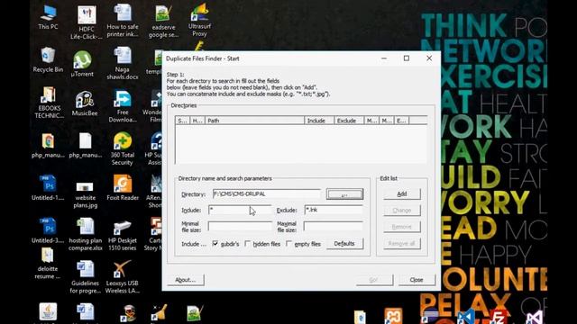Open eadserve google search file
This screenshot has width=577, height=324.
(x=163, y=22)
